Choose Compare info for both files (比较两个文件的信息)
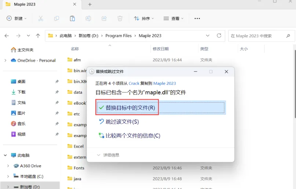Image resolution: width=296 pixels, height=189 pixels. point(129,136)
